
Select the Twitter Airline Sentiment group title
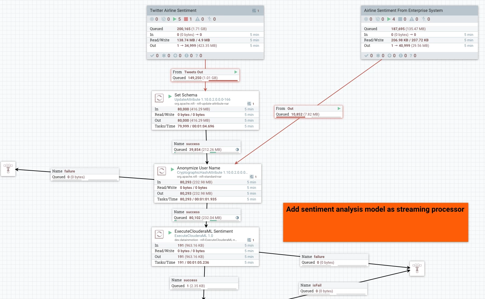pos(173,10)
